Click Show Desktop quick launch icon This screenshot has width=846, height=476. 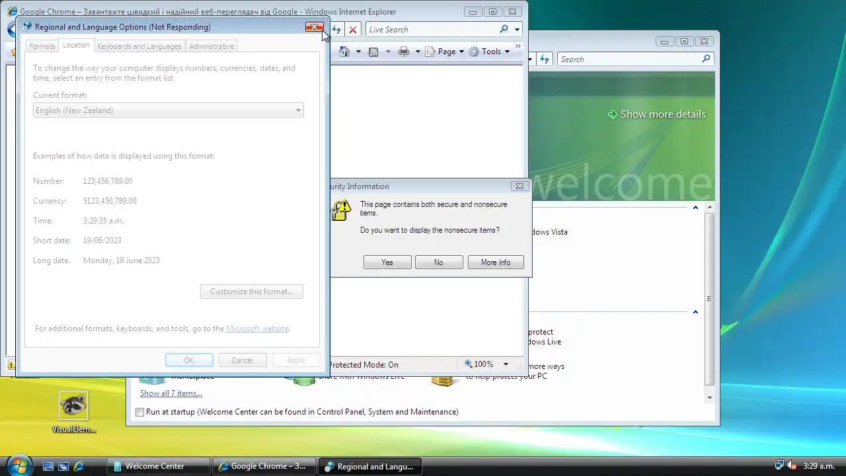click(x=48, y=466)
